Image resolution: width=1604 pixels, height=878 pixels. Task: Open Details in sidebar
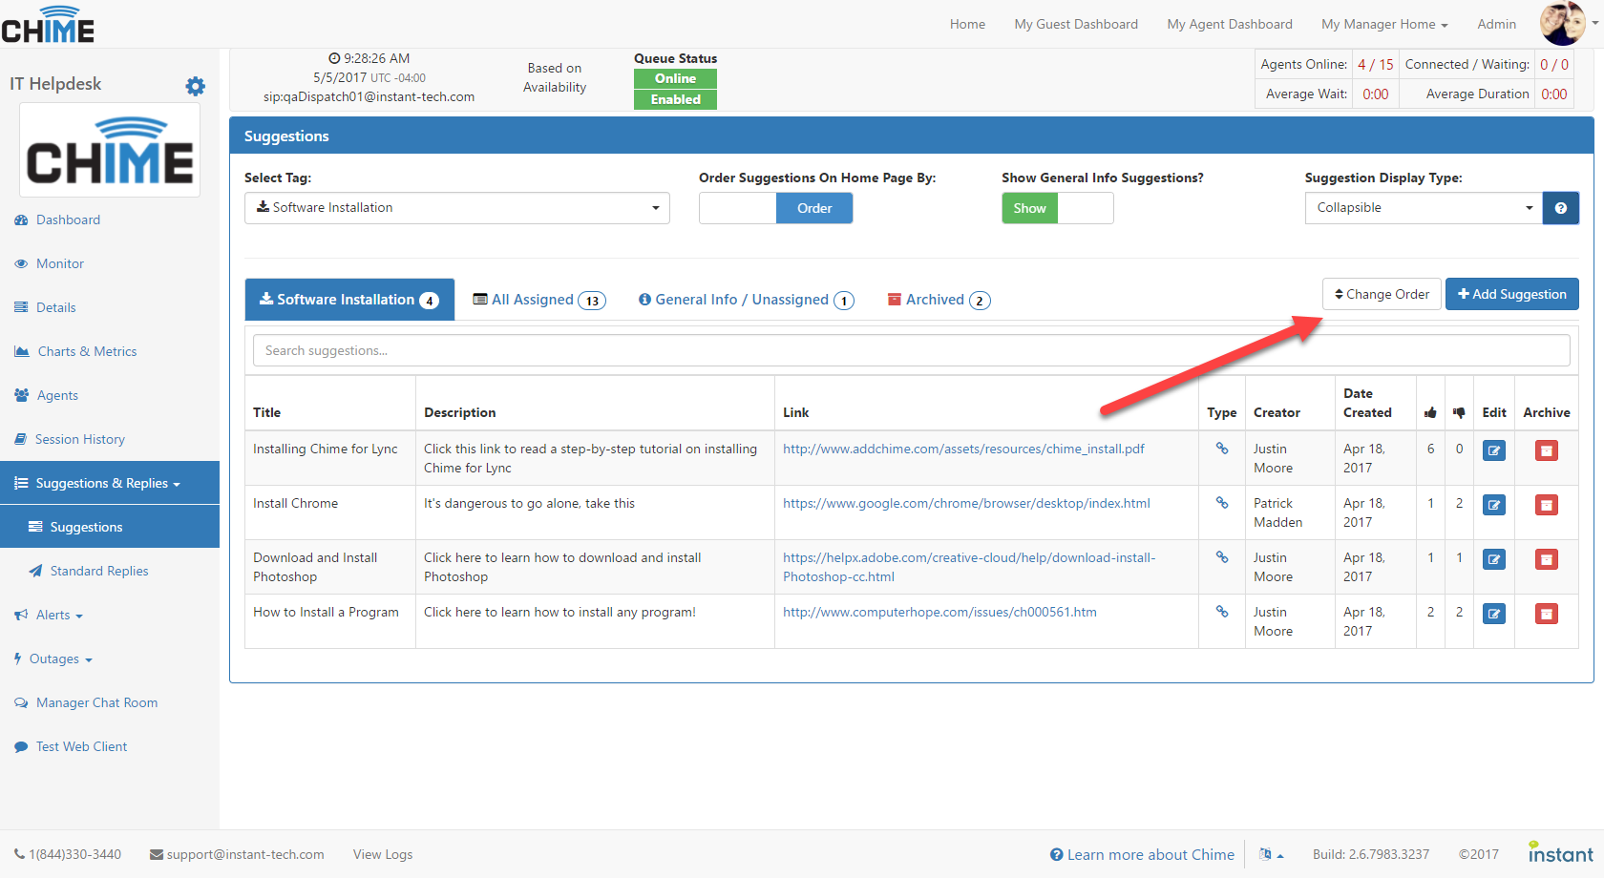pyautogui.click(x=55, y=307)
